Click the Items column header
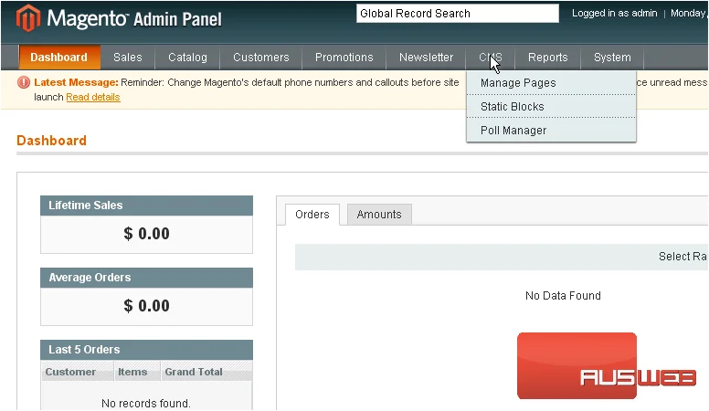This screenshot has width=709, height=411. click(x=137, y=372)
